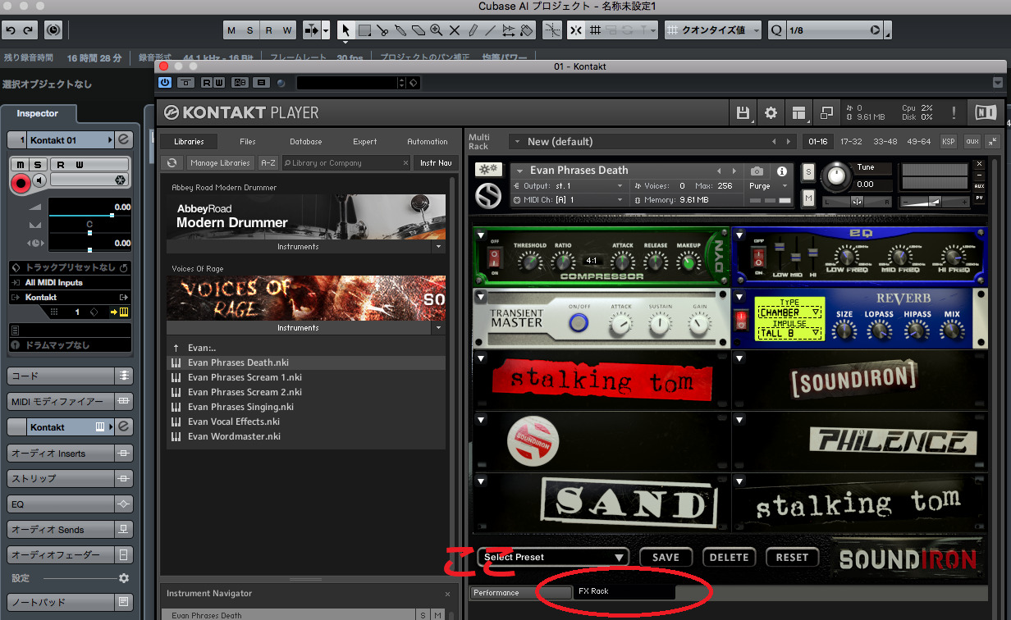Toggle Transient Master ON/OFF button
This screenshot has height=620, width=1011.
[x=579, y=323]
